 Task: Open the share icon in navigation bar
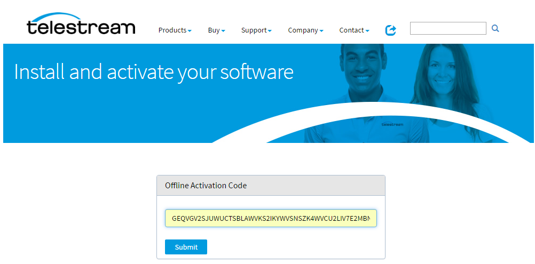(x=391, y=30)
